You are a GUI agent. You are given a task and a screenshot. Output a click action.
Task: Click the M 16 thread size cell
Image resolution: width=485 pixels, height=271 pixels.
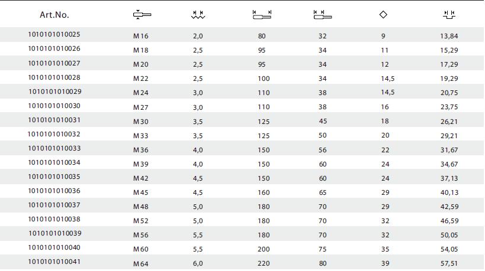pyautogui.click(x=141, y=36)
